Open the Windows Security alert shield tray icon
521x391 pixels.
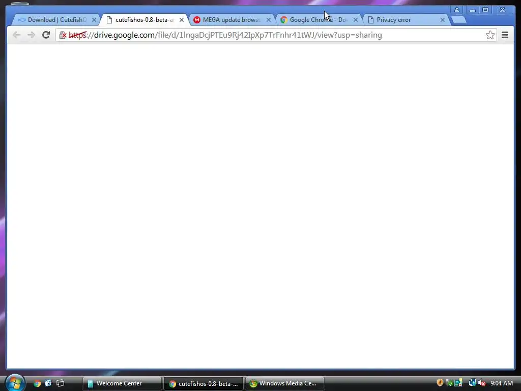click(x=440, y=383)
